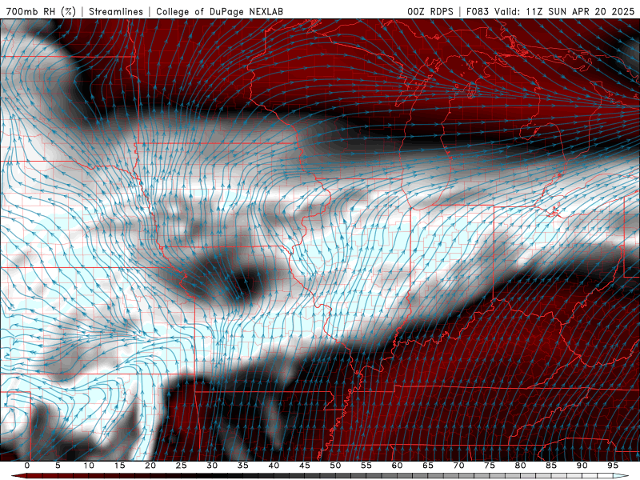Click the colorbar label "45"
This screenshot has height=480, width=640.
point(305,466)
